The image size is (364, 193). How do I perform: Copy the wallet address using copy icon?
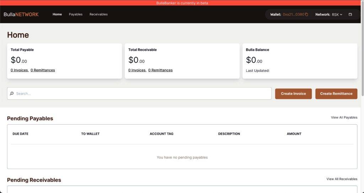coord(306,15)
